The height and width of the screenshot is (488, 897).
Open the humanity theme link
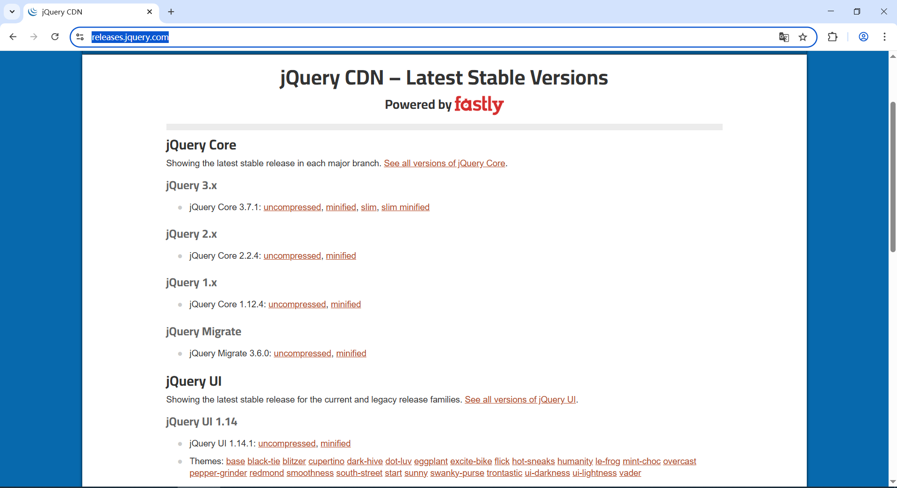pos(575,461)
